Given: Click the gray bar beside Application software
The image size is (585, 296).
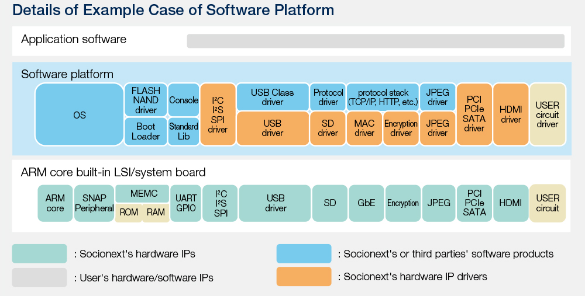Looking at the screenshot, I should (x=376, y=41).
